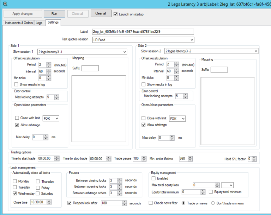Viewport: 271px width, 215px height.
Task: Increase Trade pause spinner value
Action: click(x=143, y=157)
